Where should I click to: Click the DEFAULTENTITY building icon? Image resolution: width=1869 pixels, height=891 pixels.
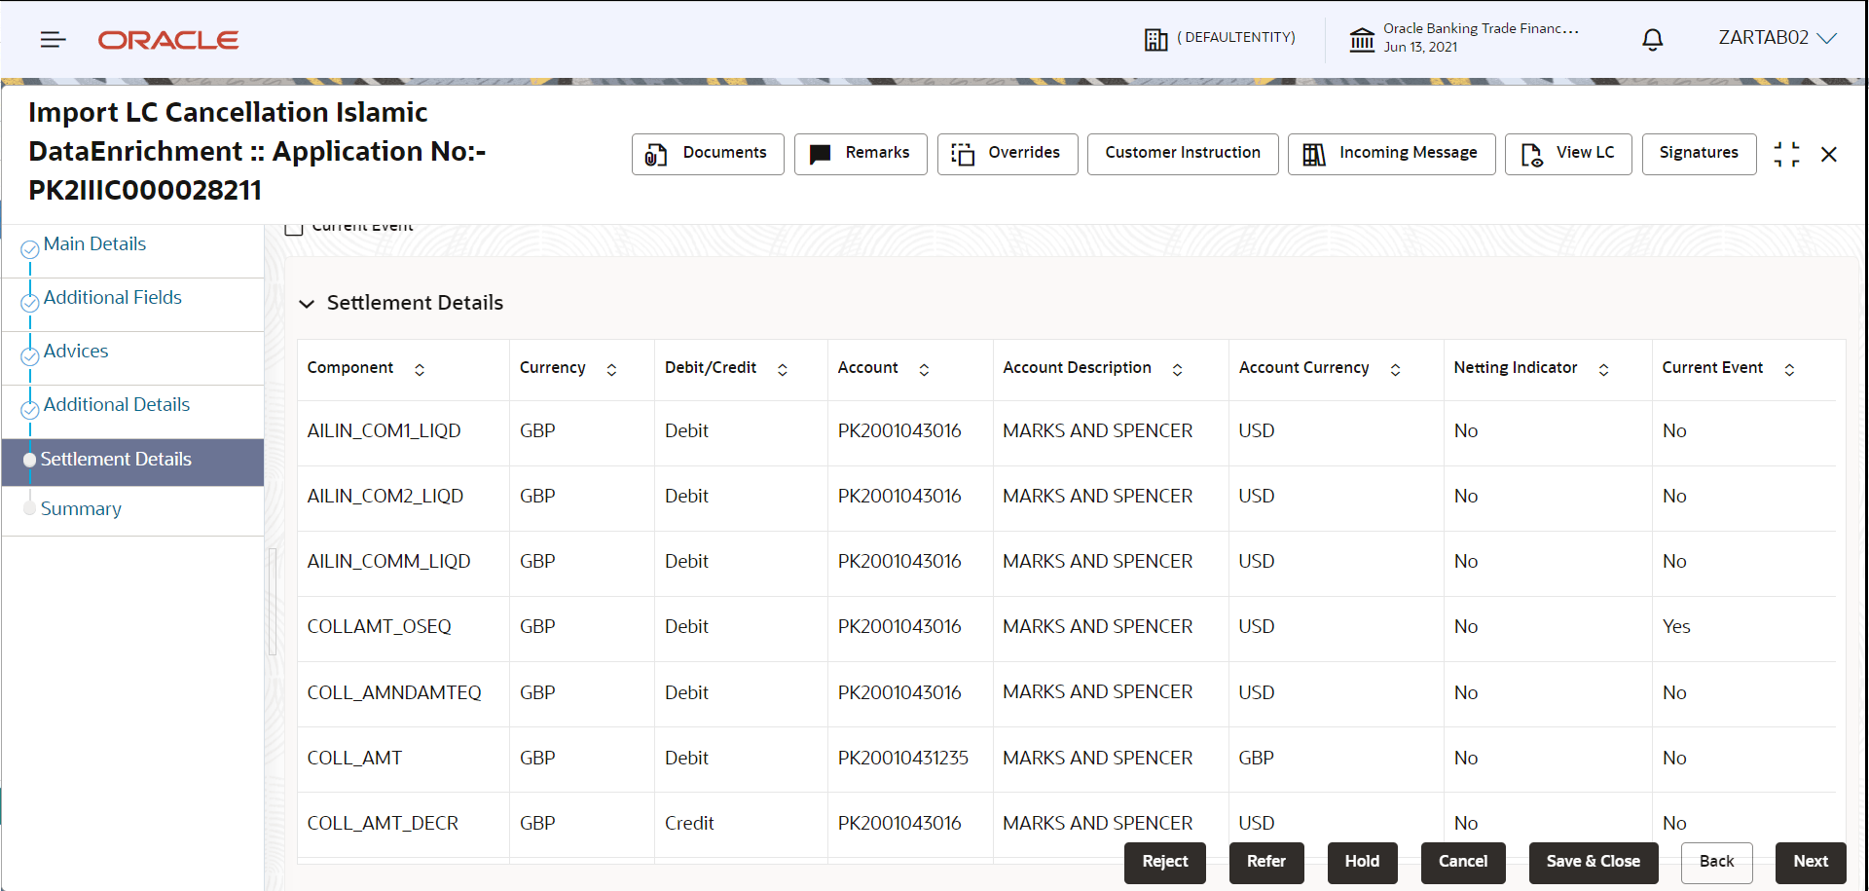(1156, 38)
